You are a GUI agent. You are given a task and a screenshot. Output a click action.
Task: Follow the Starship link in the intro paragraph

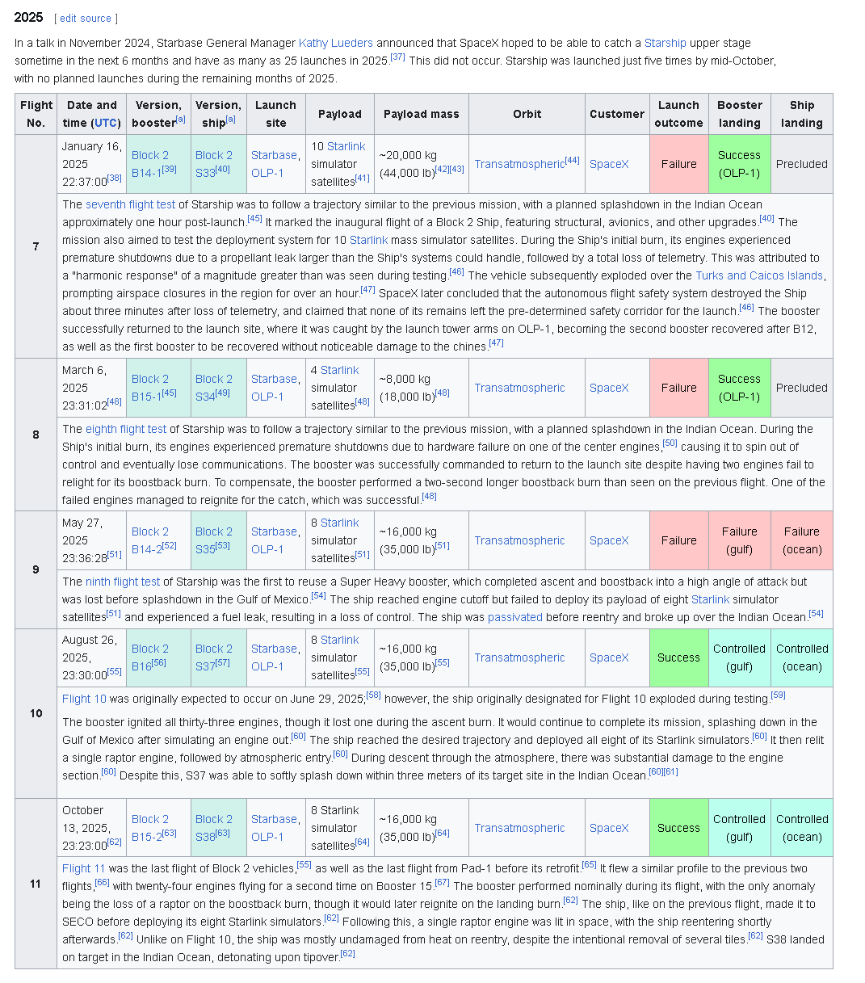(666, 43)
